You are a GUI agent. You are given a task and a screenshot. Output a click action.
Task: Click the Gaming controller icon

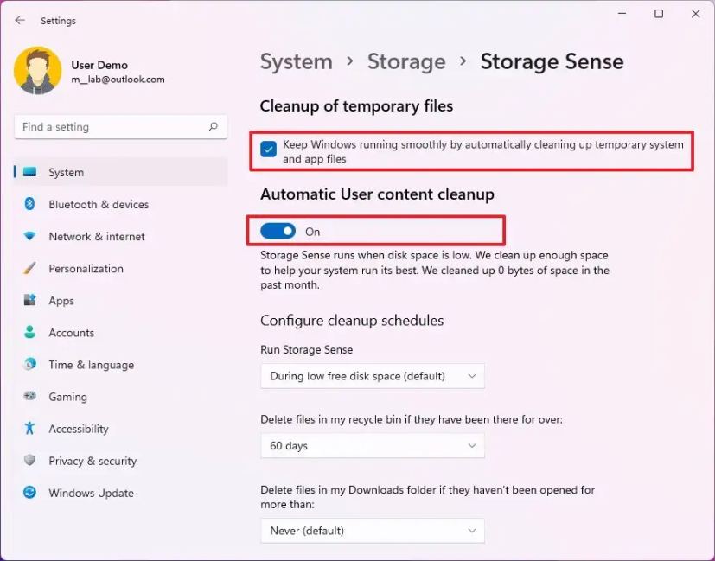[x=30, y=397]
